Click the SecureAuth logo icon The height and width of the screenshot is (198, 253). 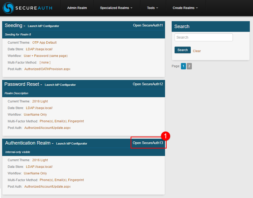click(8, 8)
